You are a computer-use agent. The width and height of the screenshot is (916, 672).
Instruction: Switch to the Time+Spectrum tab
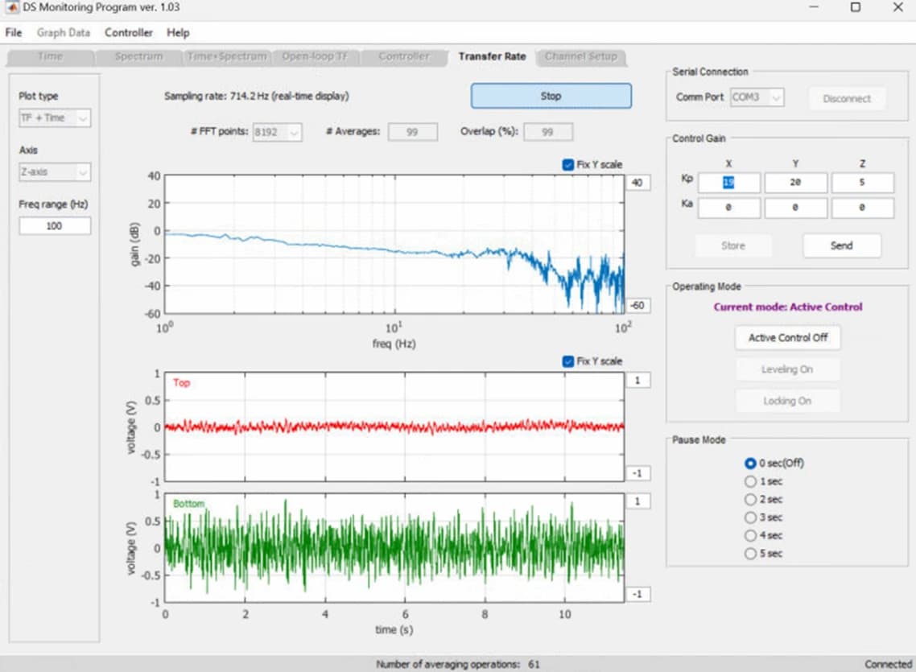click(227, 56)
